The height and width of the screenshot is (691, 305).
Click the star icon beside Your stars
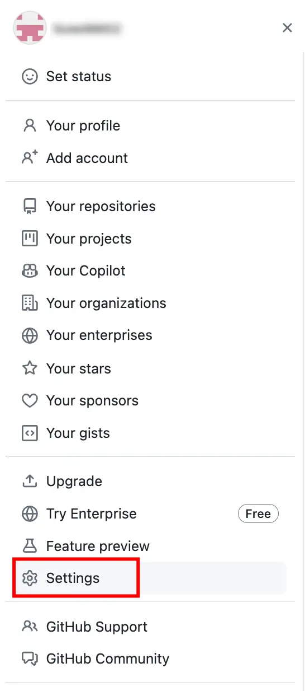point(30,368)
